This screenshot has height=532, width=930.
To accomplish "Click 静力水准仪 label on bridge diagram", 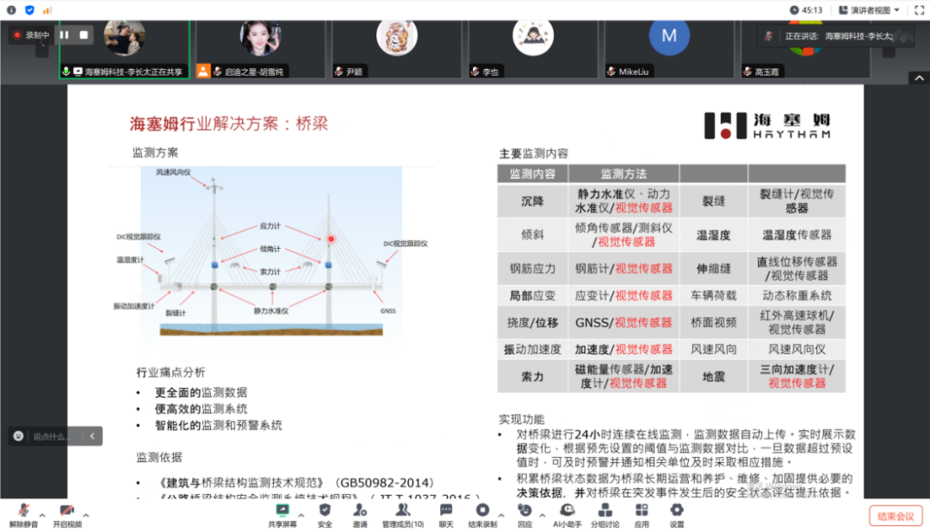I will [x=271, y=311].
